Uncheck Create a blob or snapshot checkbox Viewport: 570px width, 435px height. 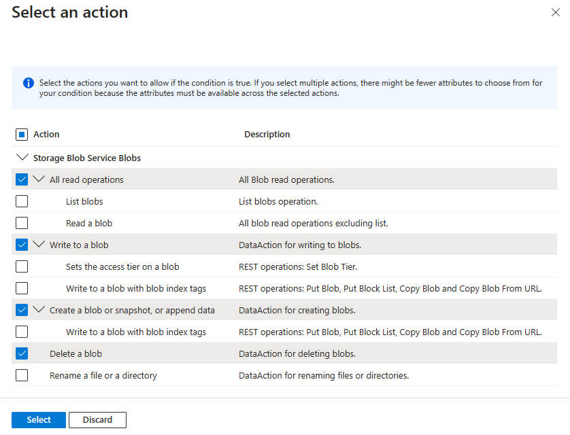coord(22,310)
